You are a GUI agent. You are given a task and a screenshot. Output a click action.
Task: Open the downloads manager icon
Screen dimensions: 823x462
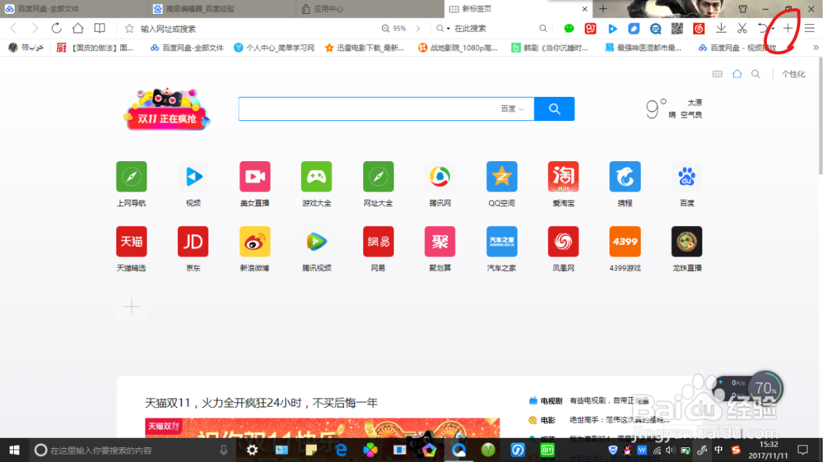point(721,28)
